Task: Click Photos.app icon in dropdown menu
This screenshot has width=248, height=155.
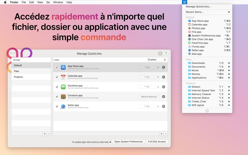Action: point(189,28)
